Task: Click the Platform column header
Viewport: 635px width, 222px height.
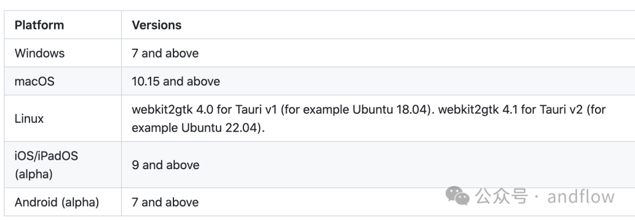Action: click(x=39, y=25)
